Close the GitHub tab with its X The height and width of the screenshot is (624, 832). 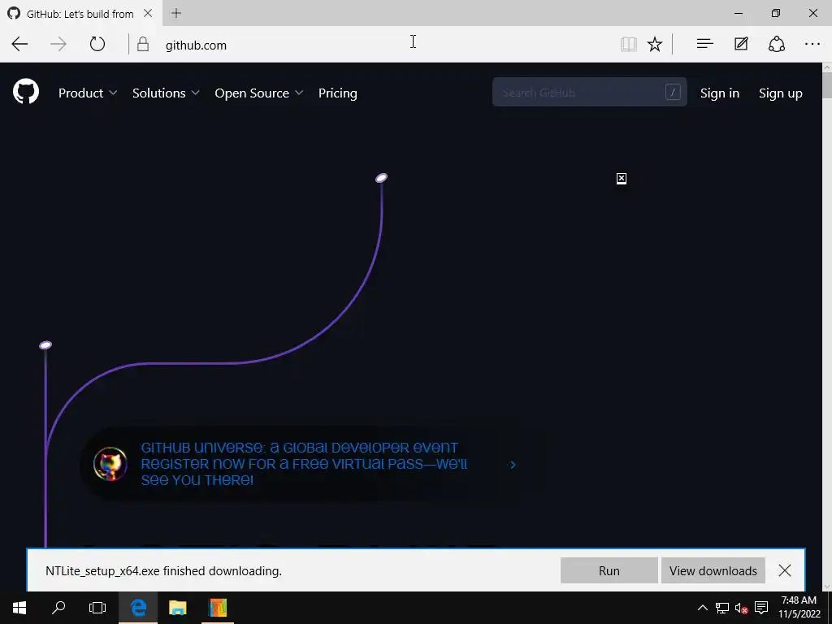(x=148, y=13)
